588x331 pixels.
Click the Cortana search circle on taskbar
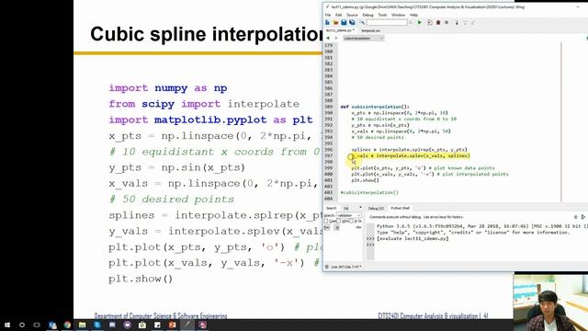(22, 325)
